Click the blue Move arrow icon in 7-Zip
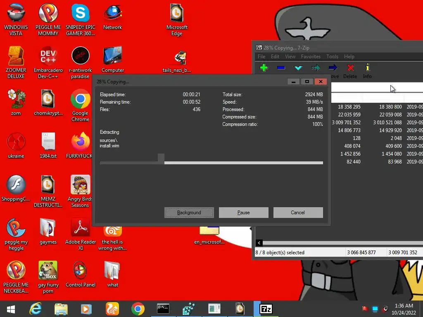The height and width of the screenshot is (317, 423). (333, 68)
